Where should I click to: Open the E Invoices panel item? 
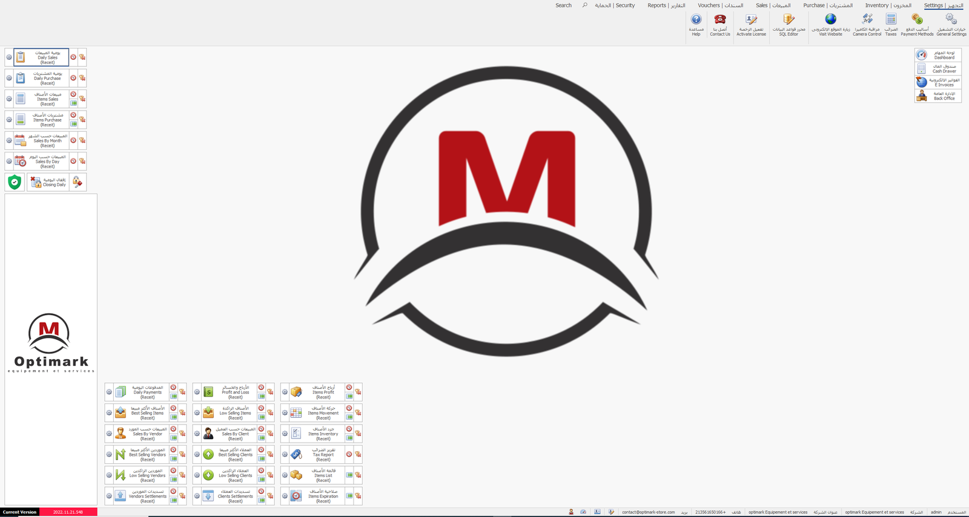pyautogui.click(x=938, y=82)
